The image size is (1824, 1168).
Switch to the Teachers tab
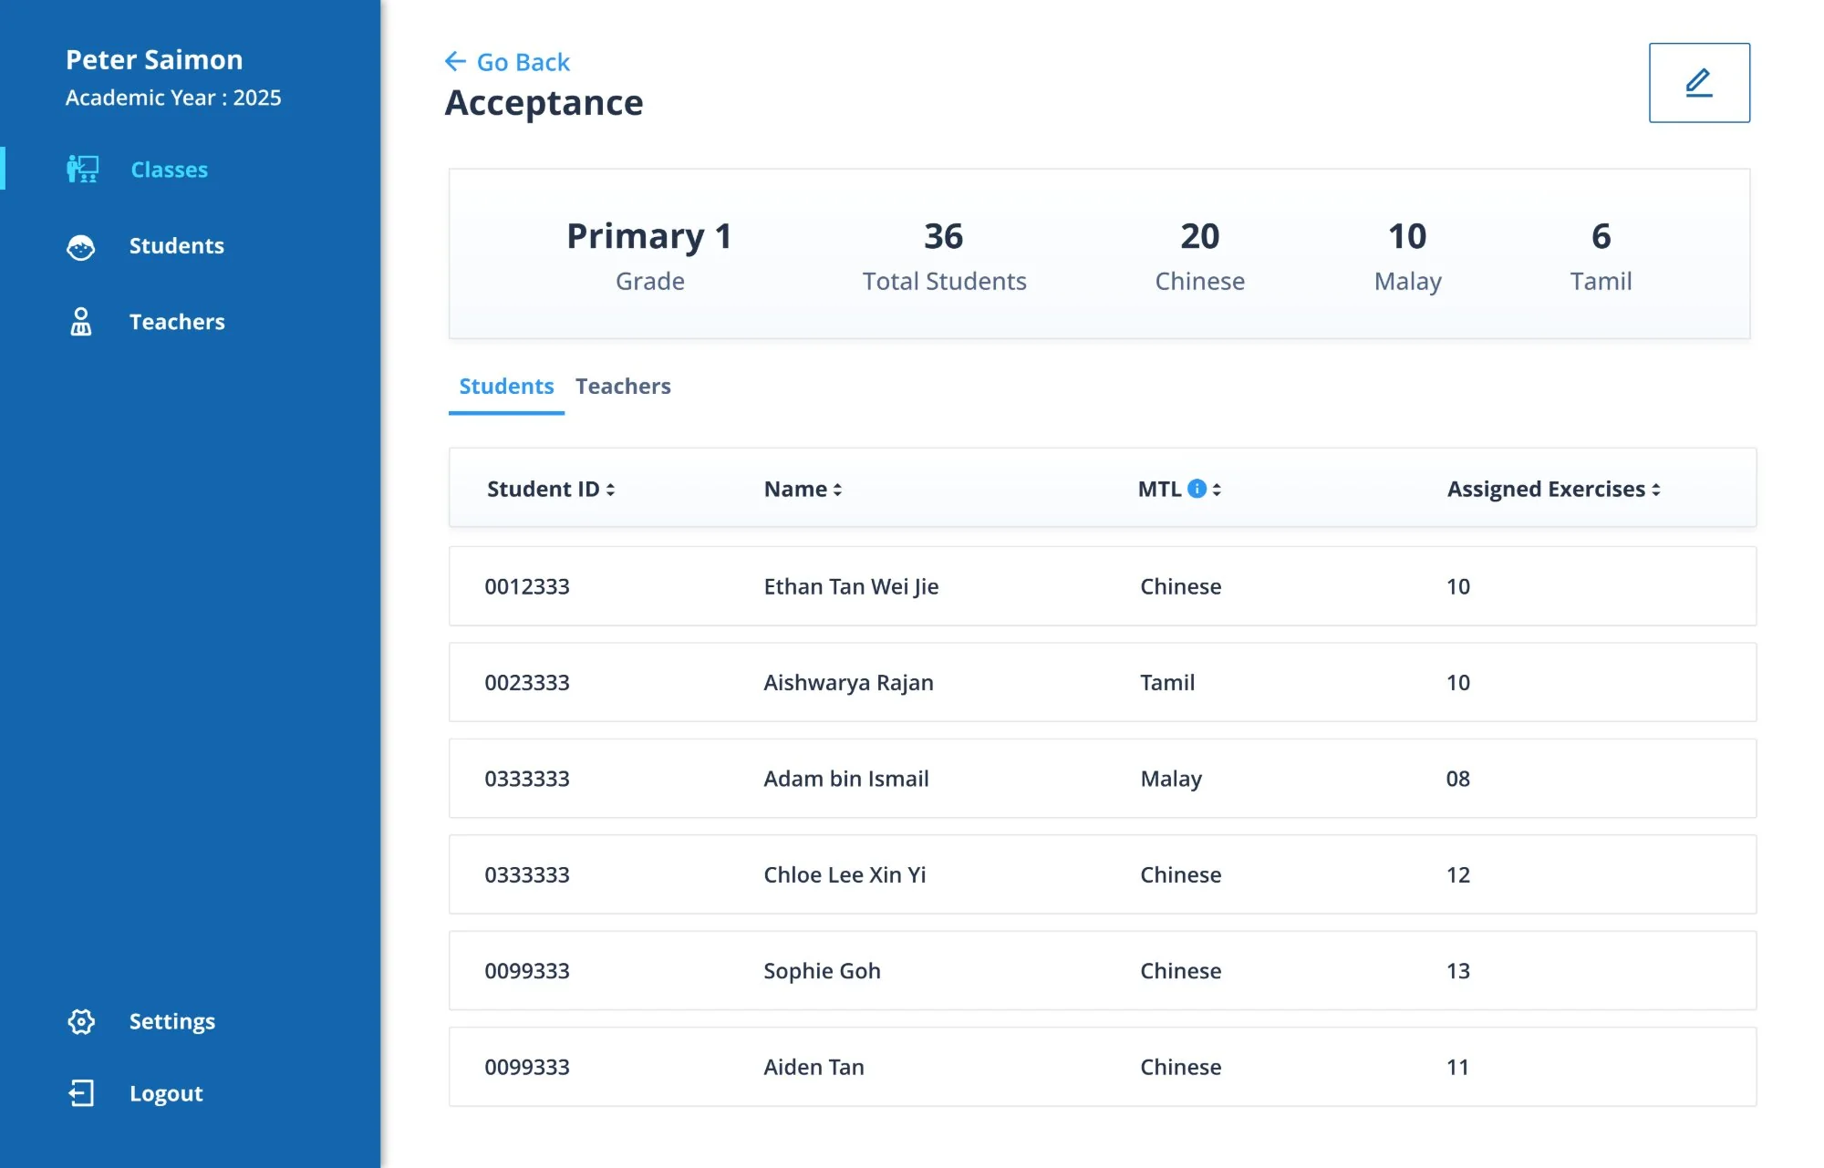(623, 387)
